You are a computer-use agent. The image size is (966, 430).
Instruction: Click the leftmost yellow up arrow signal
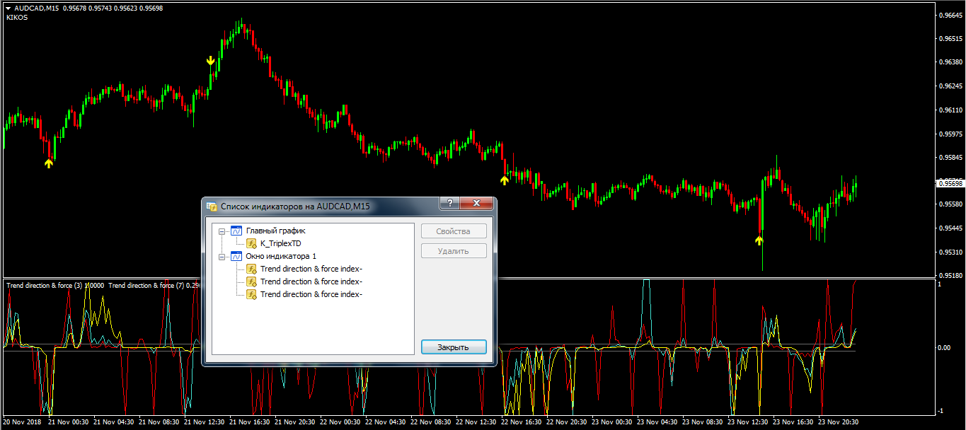[x=49, y=163]
